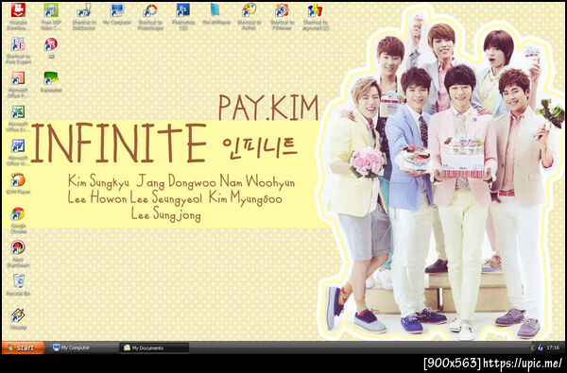
Task: Launch Microsoft Office Word shortcut
Action: (18, 153)
